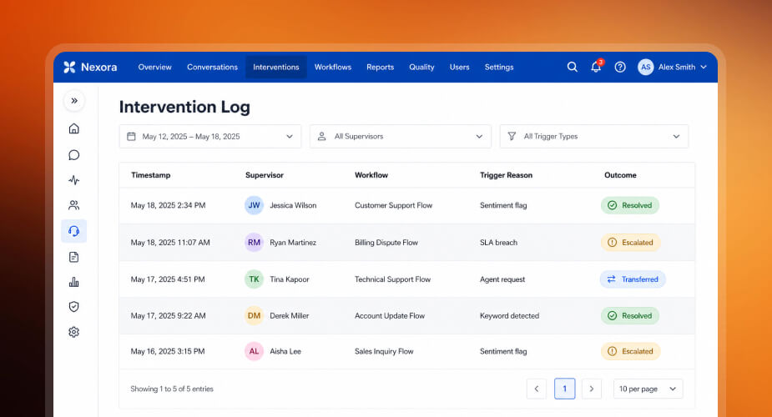Go to Quality tab
Screen dimensions: 772x417
421,67
